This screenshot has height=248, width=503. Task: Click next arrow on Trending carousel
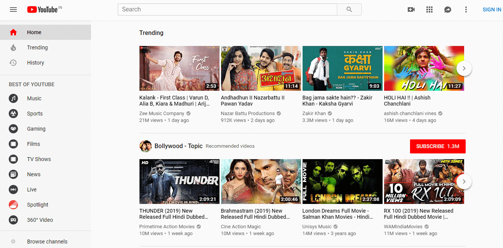[x=464, y=68]
